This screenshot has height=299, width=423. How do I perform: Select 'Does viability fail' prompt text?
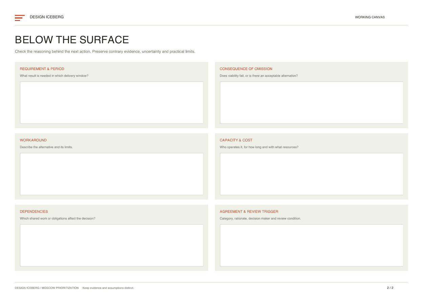tap(259, 76)
